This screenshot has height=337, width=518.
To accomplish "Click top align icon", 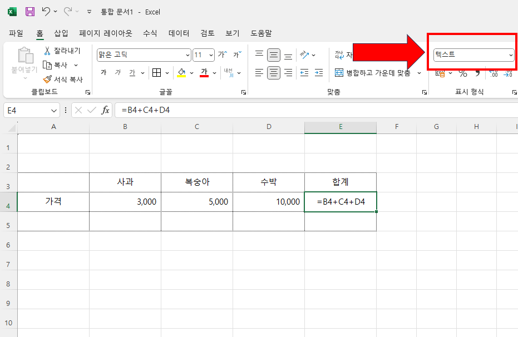I will (x=259, y=55).
